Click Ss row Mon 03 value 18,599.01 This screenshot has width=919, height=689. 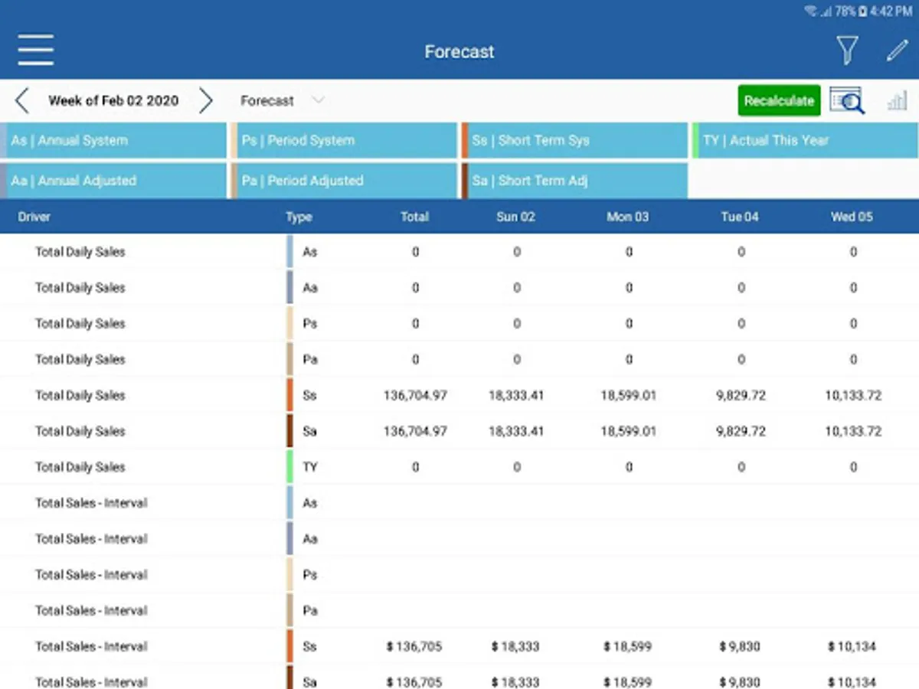point(628,396)
